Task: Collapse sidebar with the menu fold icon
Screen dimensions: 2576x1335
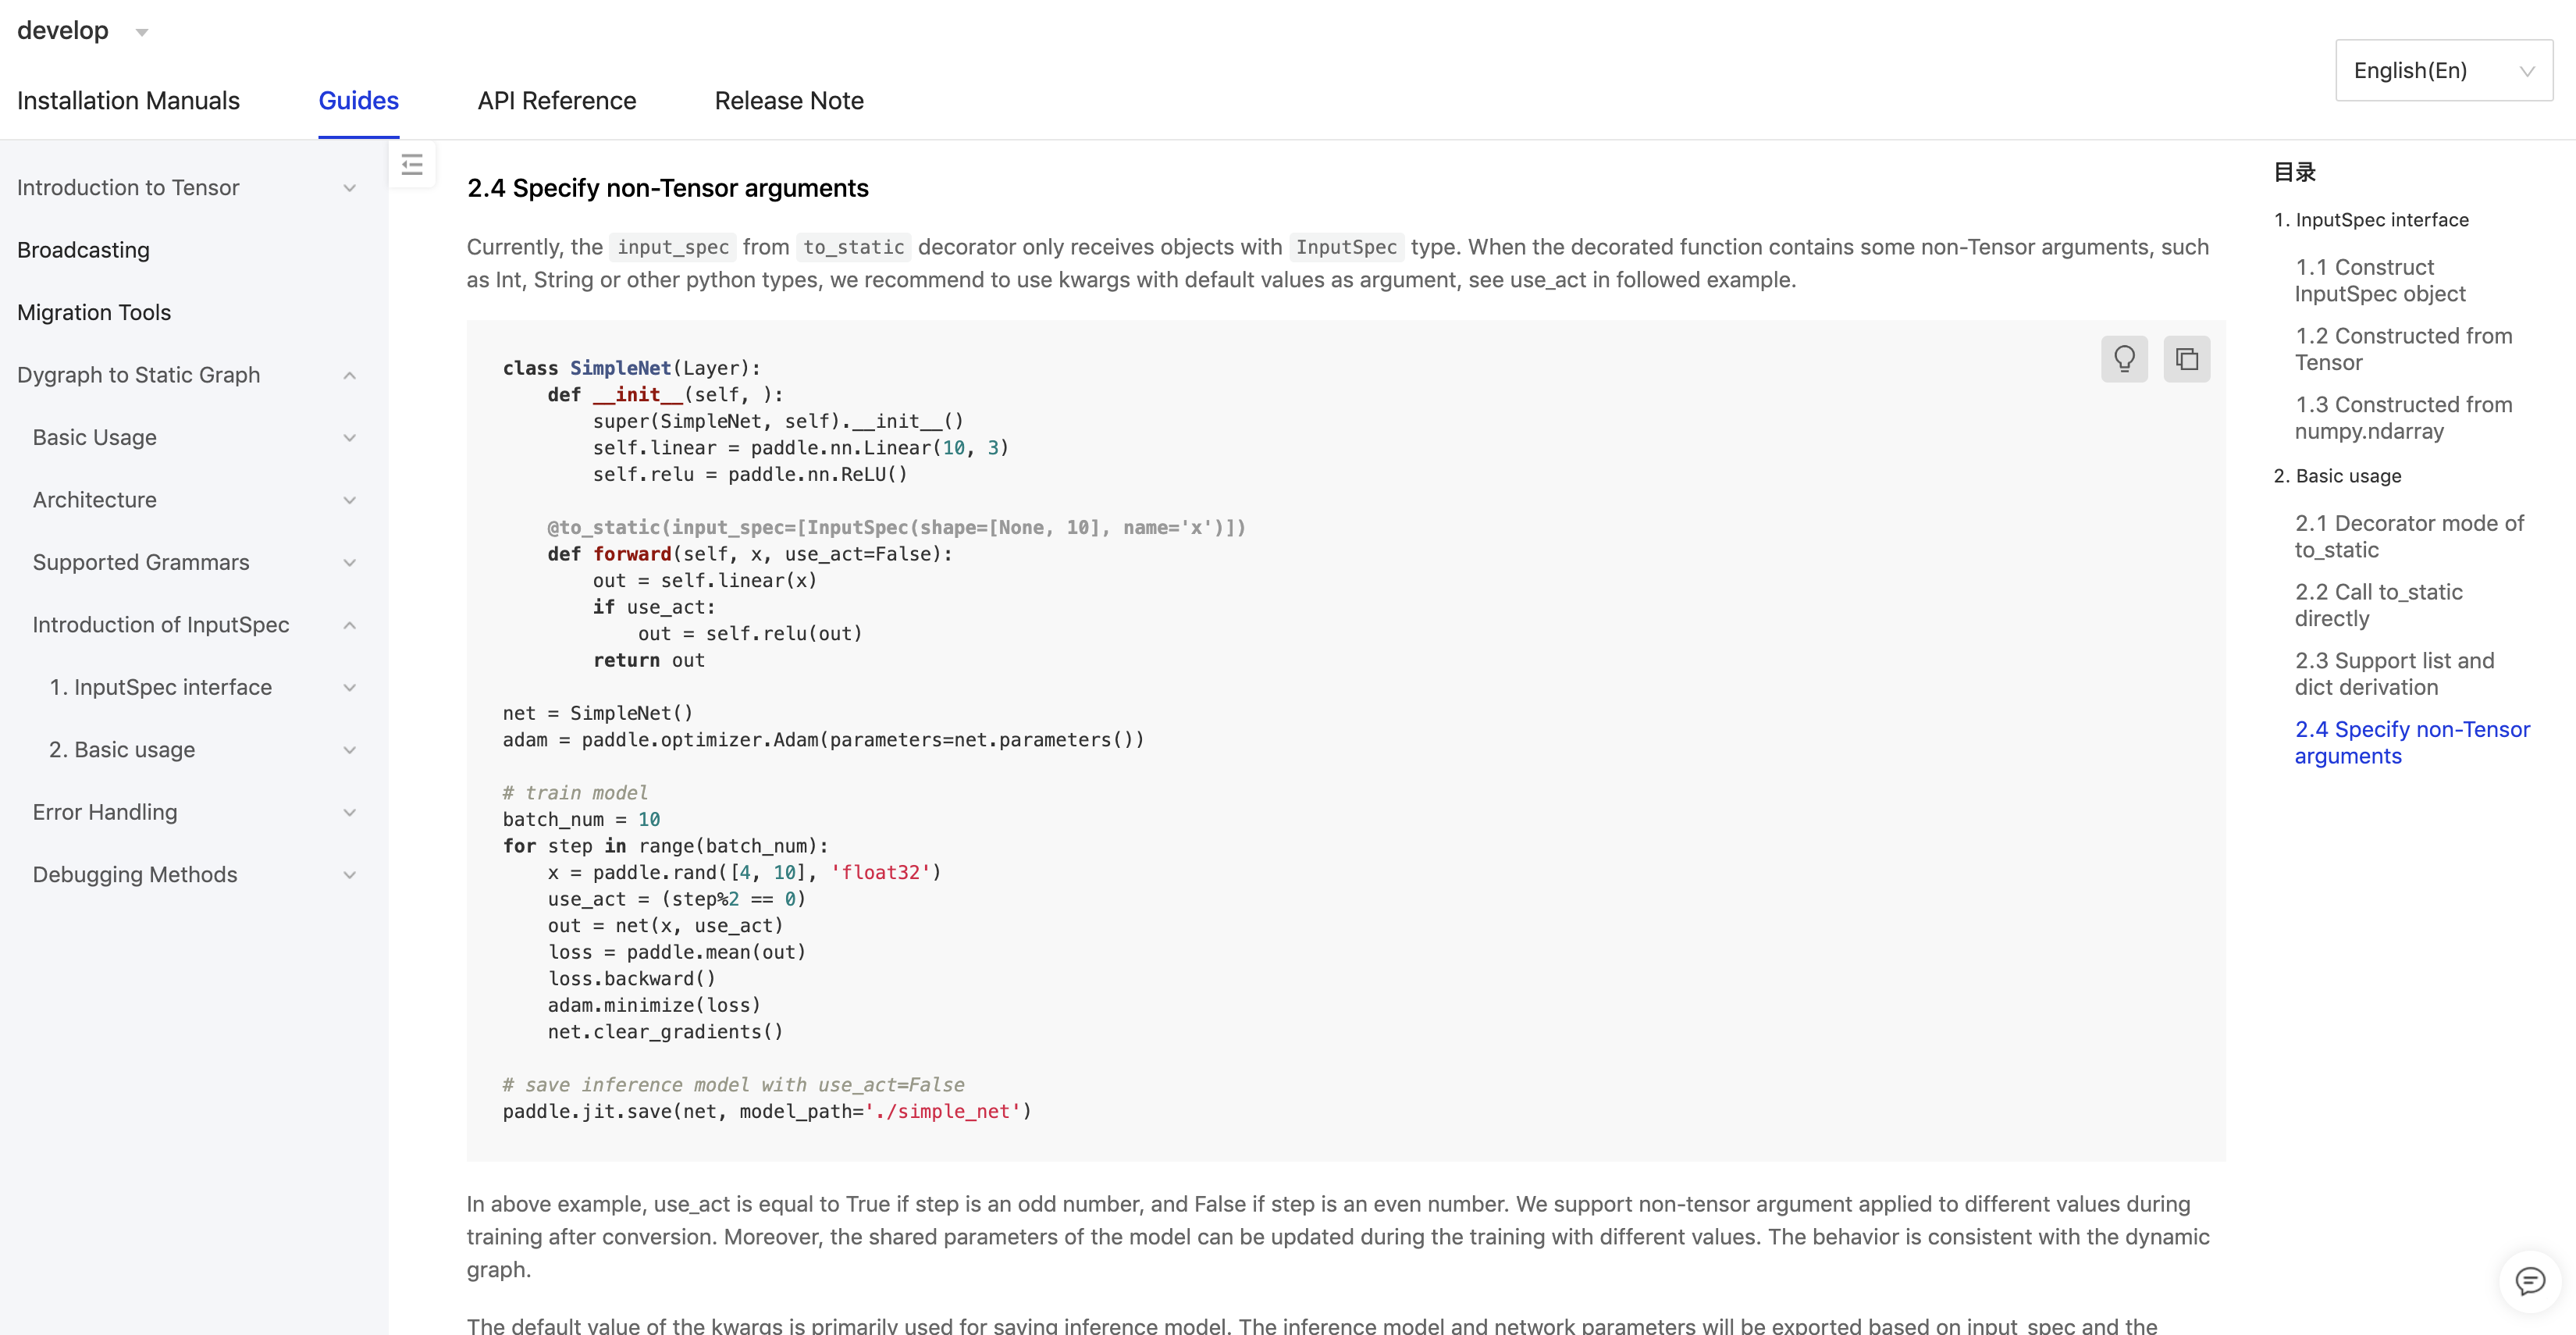Action: tap(412, 165)
